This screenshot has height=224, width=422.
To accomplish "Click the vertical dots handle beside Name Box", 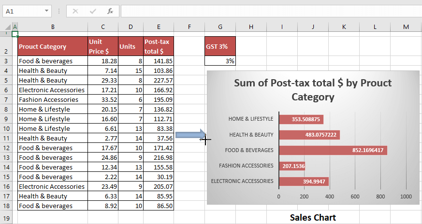I will pyautogui.click(x=58, y=11).
